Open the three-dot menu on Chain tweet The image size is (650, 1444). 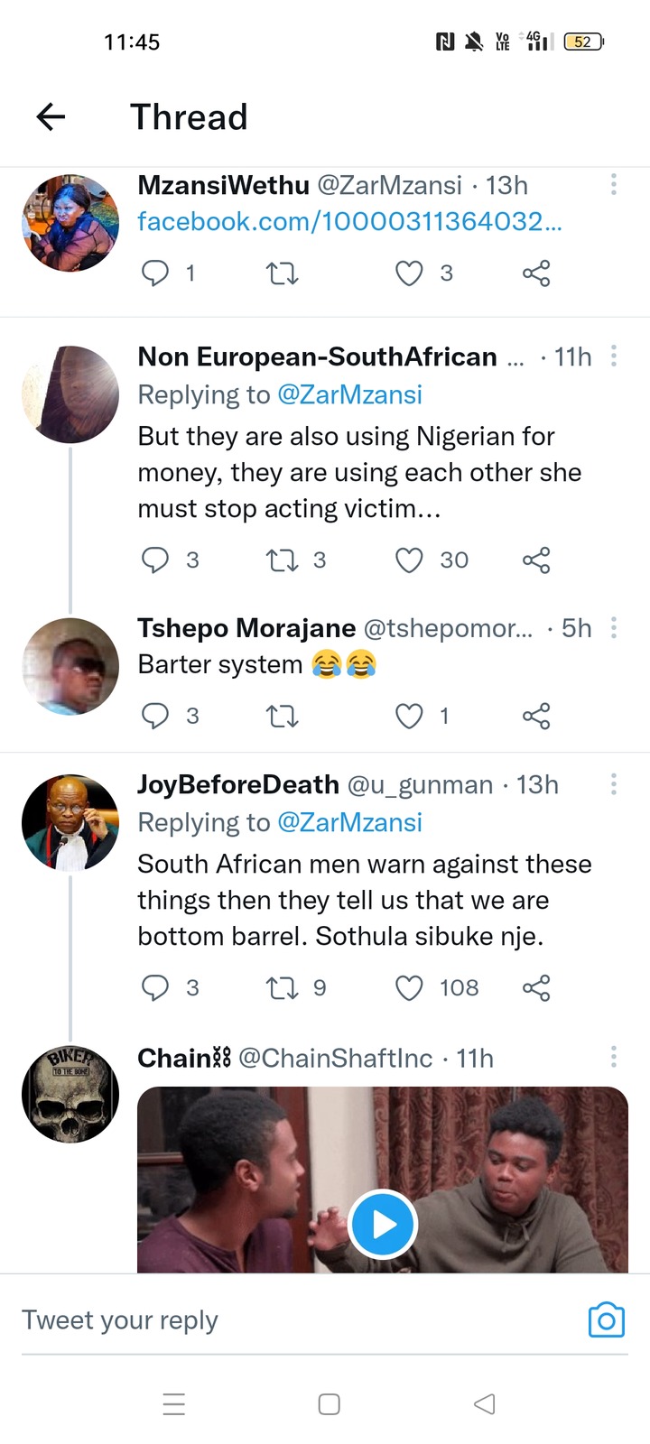click(614, 1057)
